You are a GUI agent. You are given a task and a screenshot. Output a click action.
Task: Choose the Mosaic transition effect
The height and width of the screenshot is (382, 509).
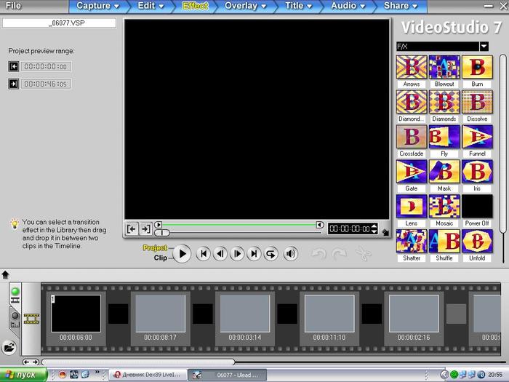(x=444, y=206)
